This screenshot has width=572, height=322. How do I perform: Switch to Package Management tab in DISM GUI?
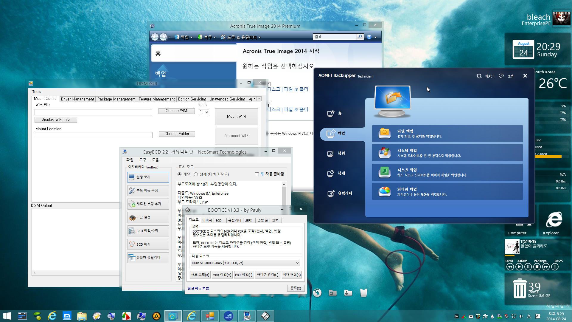pyautogui.click(x=116, y=99)
